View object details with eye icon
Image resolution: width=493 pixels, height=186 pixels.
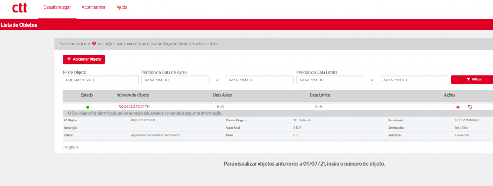458,107
